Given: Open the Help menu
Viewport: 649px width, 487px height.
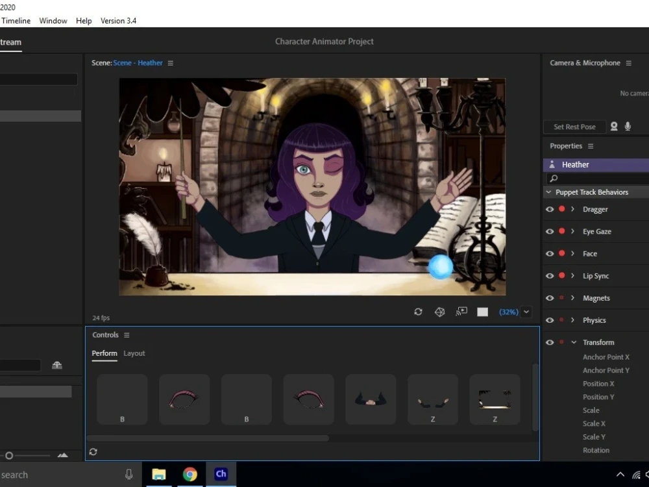Looking at the screenshot, I should [x=84, y=21].
